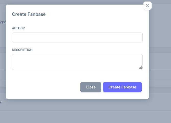Dismiss the modal with the X icon
This screenshot has height=123, width=171.
click(148, 6)
